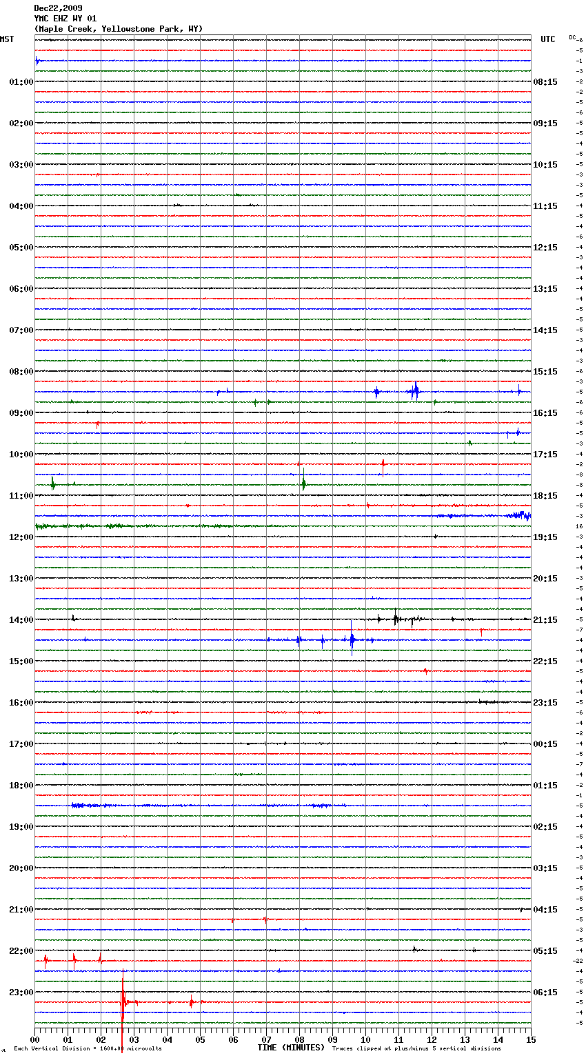Select the 16:00 MST time label
The height and width of the screenshot is (1058, 586).
coord(21,703)
